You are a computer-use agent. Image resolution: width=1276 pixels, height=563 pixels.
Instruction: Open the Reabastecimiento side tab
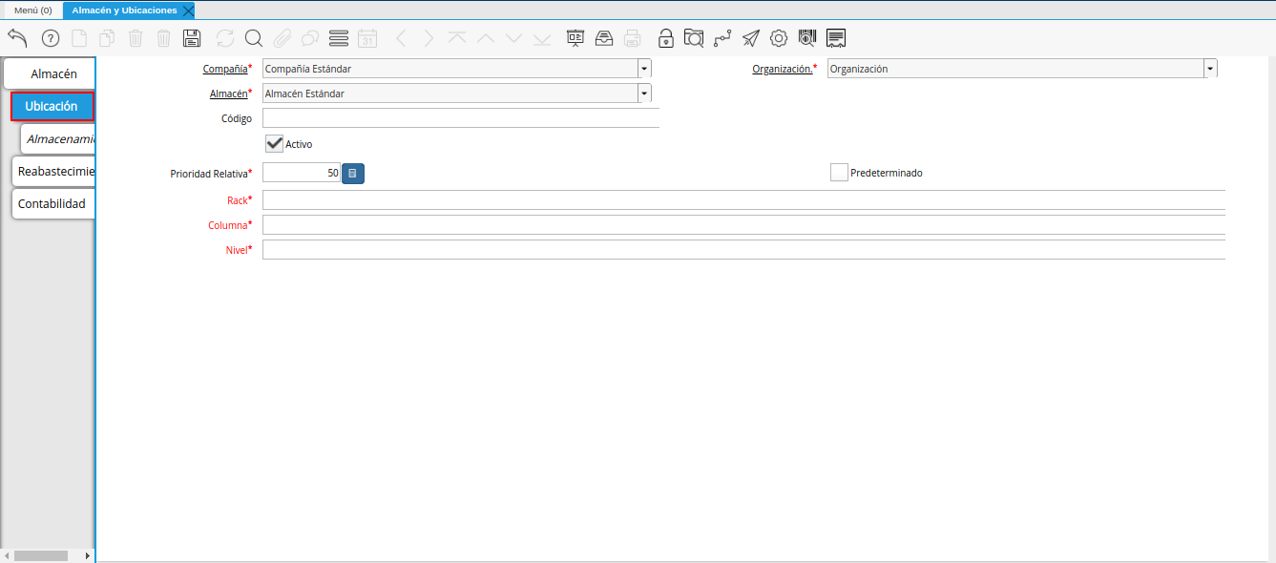click(53, 171)
